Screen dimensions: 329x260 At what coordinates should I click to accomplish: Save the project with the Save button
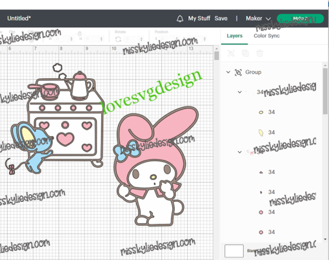coord(221,19)
